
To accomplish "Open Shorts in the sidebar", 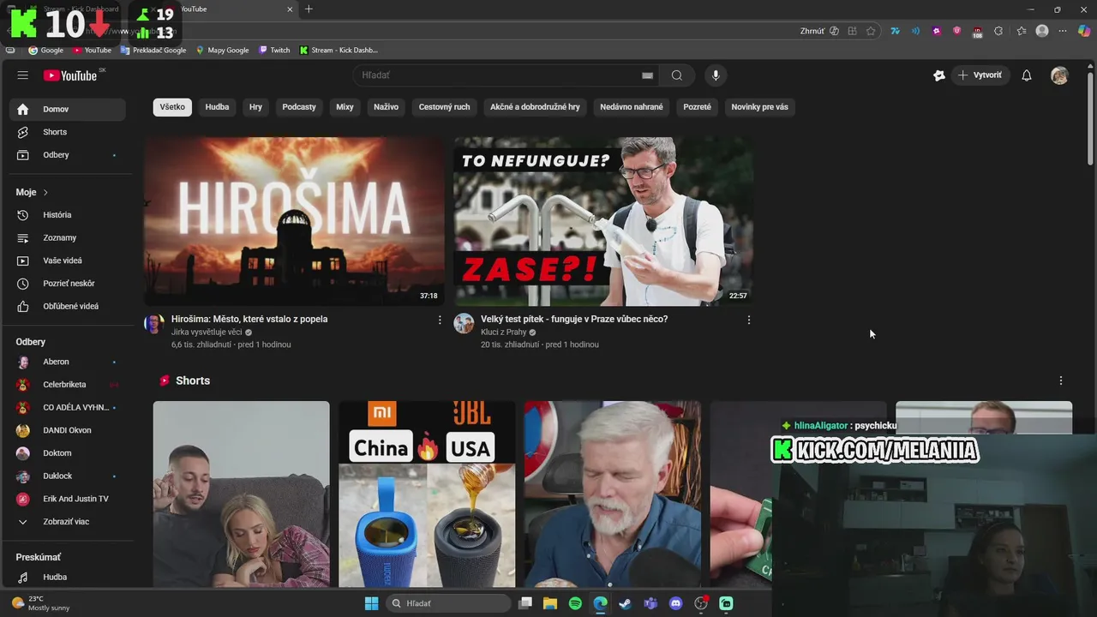I will pyautogui.click(x=68, y=132).
